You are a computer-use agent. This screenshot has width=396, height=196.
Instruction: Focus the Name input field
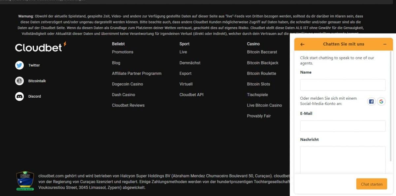point(343,85)
